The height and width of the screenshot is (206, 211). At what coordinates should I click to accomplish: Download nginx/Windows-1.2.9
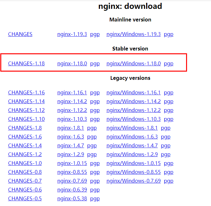(132, 155)
